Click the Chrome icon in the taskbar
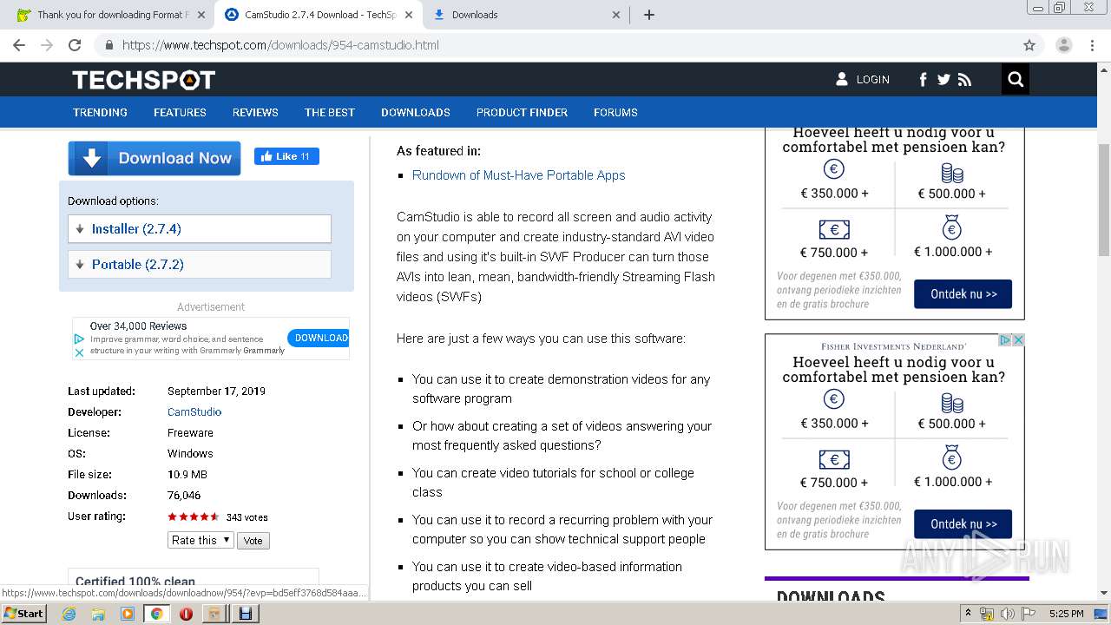This screenshot has width=1111, height=625. click(157, 614)
